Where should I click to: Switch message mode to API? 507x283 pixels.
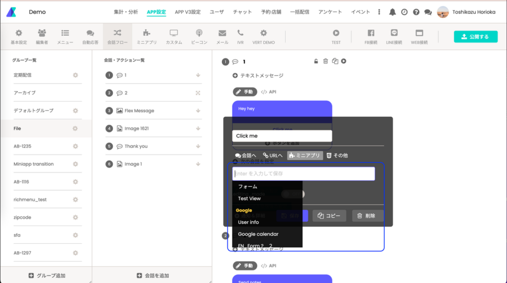269,92
